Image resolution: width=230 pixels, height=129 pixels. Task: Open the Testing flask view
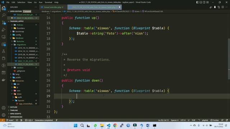(4, 51)
